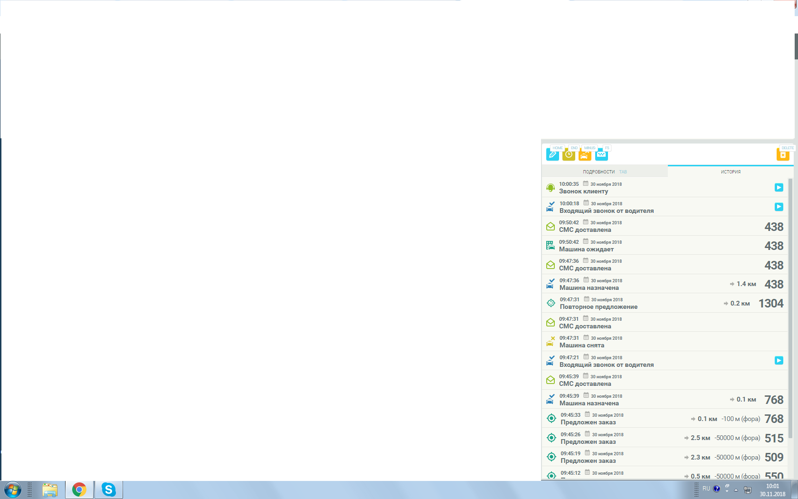Click the orange remove-car icon

585,155
